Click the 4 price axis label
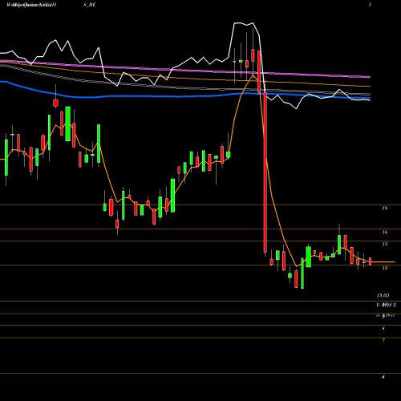The height and width of the screenshot is (401, 401). tap(383, 377)
